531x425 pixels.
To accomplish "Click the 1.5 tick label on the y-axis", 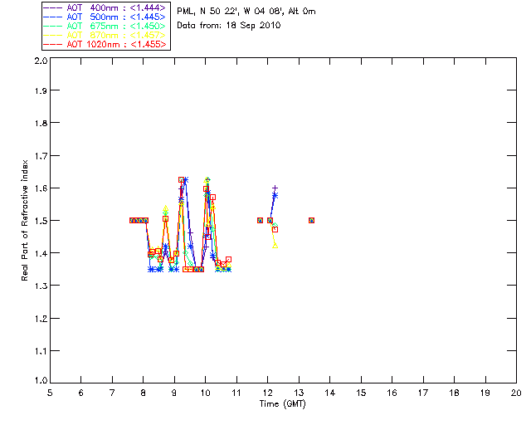I will click(40, 222).
